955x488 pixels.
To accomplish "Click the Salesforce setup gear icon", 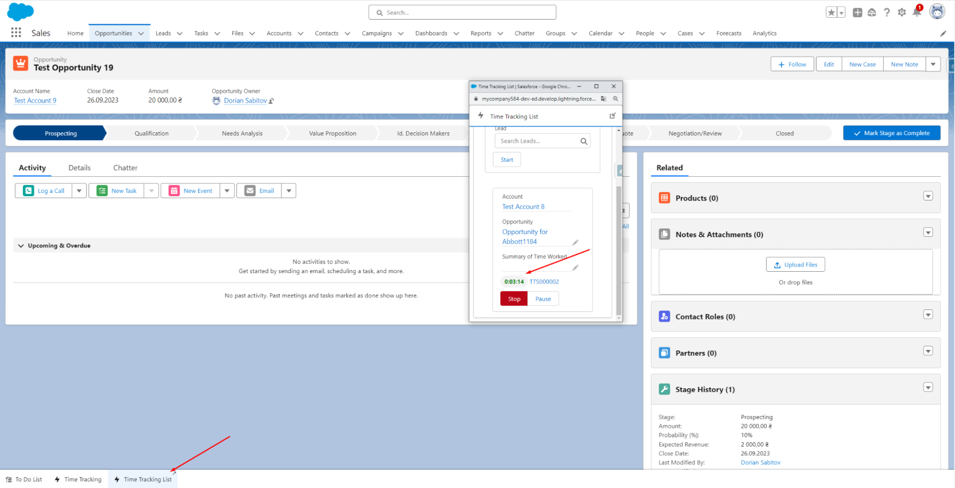I will (x=902, y=12).
